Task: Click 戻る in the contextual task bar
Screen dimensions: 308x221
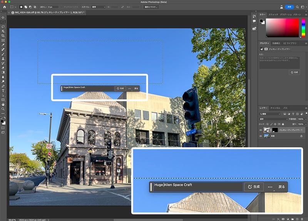Action: [136, 89]
